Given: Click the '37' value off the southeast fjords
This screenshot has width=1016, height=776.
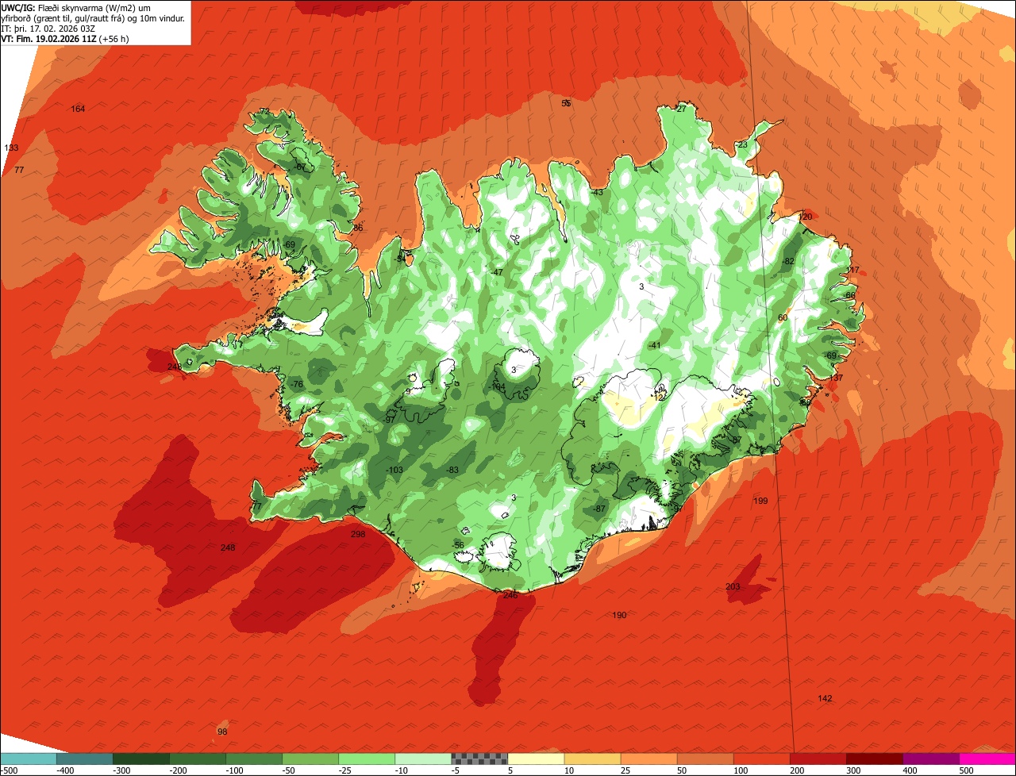Looking at the screenshot, I should (x=837, y=378).
